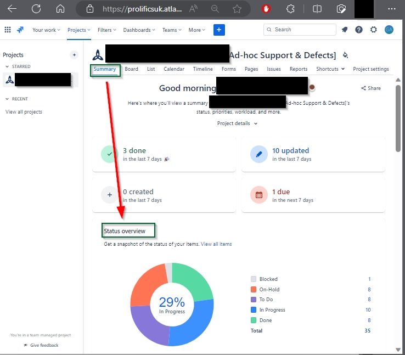The height and width of the screenshot is (355, 405).
Task: Collapse the RECENT section
Action: tap(7, 99)
